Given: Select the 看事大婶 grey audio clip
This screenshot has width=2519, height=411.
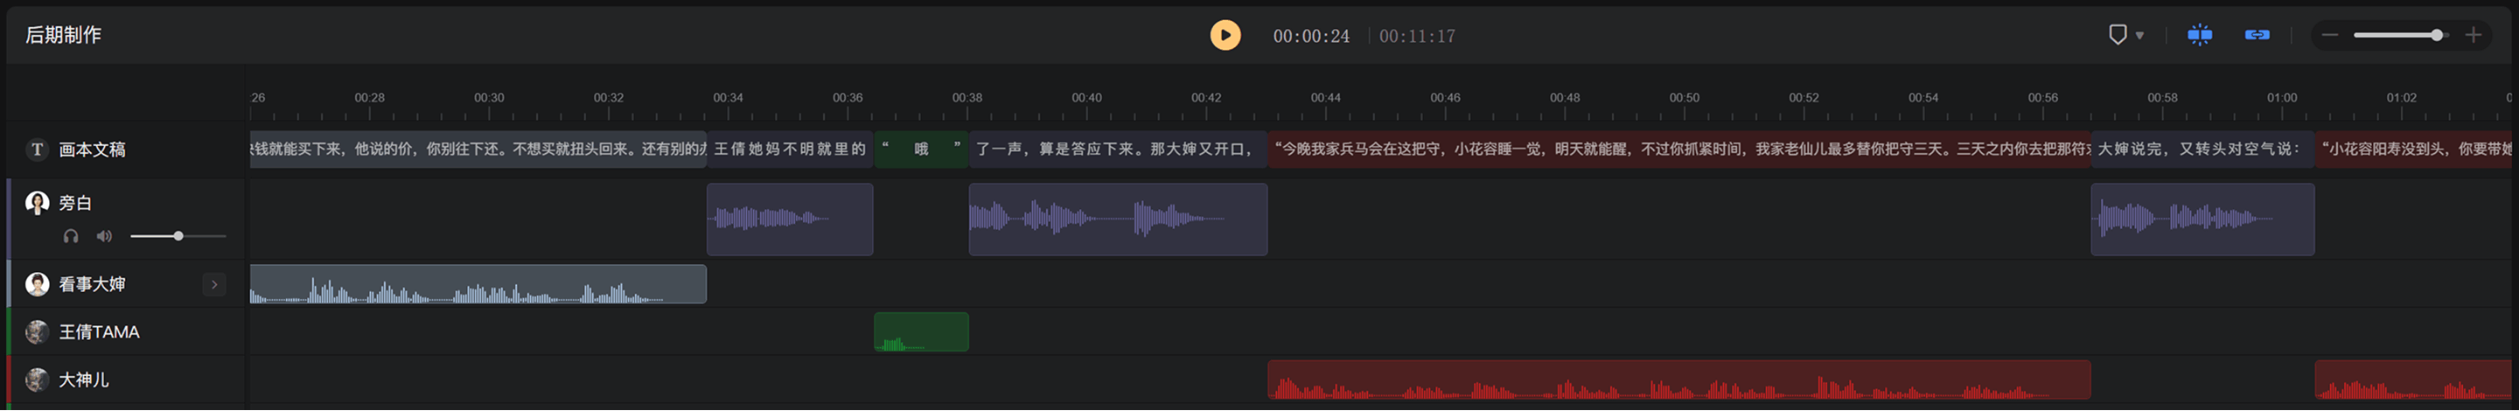Looking at the screenshot, I should [478, 284].
